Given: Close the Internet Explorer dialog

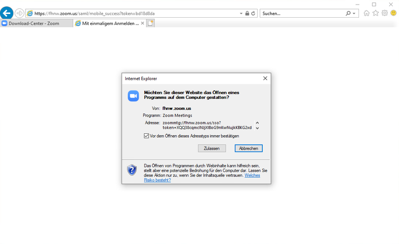Looking at the screenshot, I should (x=265, y=79).
